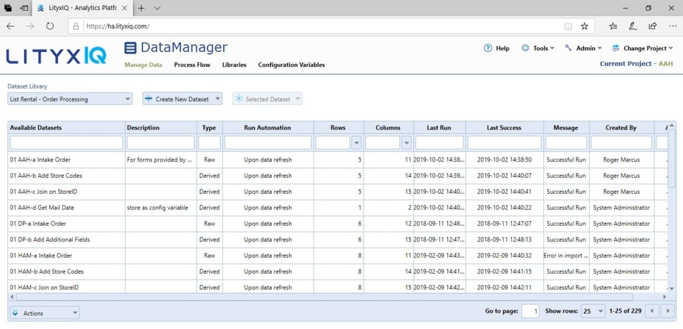
Task: Select row 01 HAM-c Join on StoreID
Action: pyautogui.click(x=338, y=287)
